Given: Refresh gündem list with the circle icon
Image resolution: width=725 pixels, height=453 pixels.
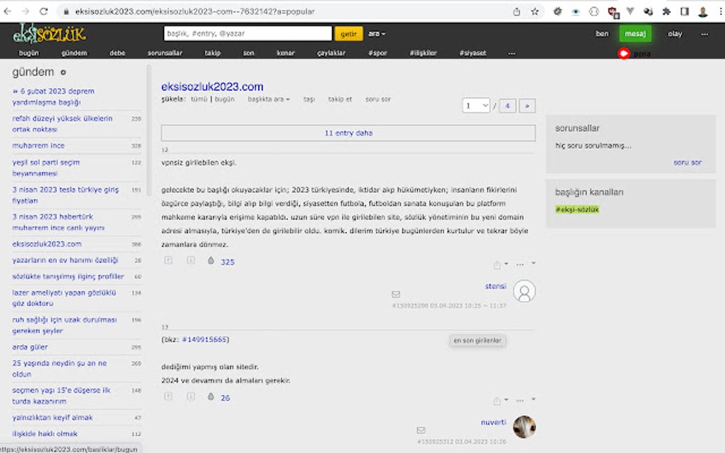Looking at the screenshot, I should pos(63,72).
